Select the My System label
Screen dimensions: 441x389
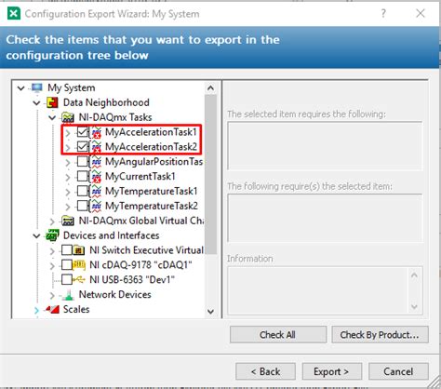[72, 87]
